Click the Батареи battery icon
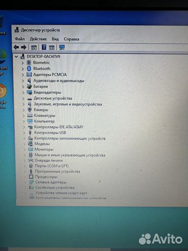The width and height of the screenshot is (188, 251). coord(29,86)
